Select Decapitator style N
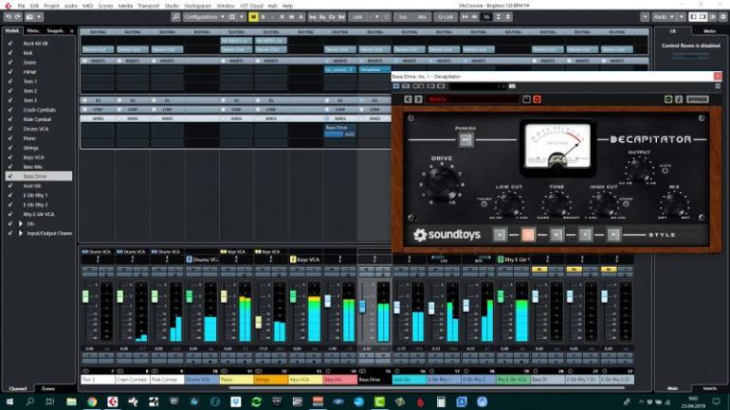This screenshot has height=410, width=730. [x=557, y=235]
